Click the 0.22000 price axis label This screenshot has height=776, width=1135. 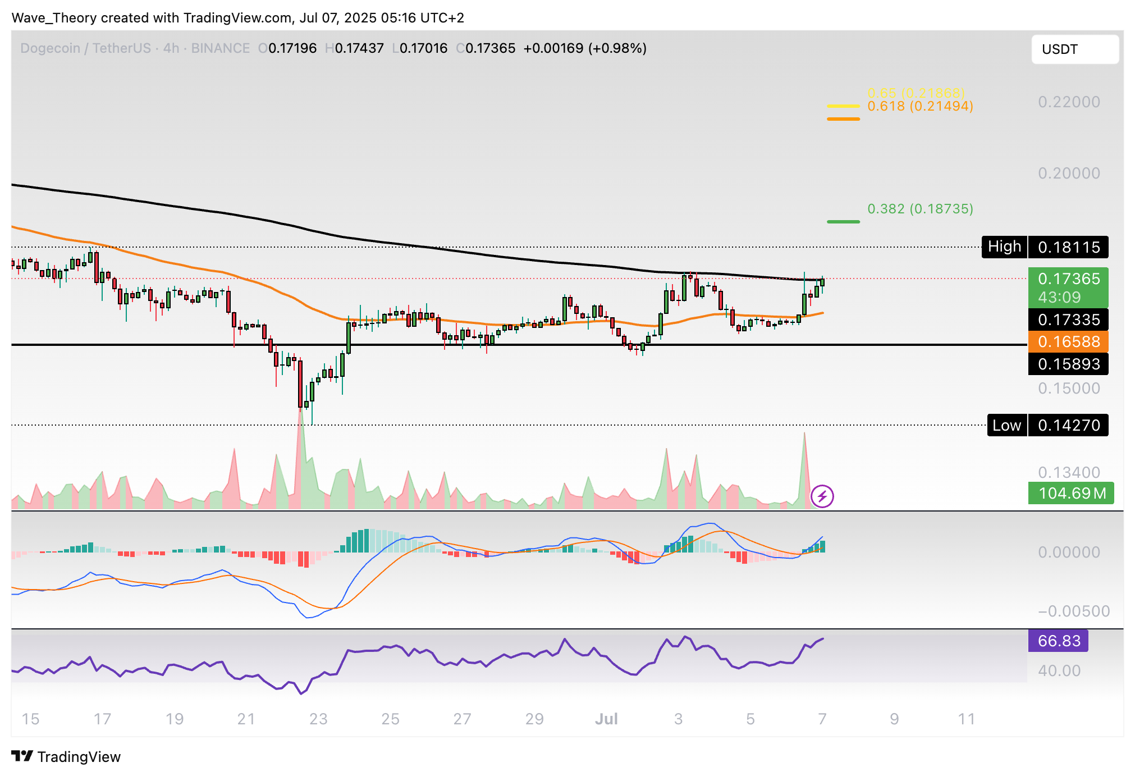(x=1068, y=102)
